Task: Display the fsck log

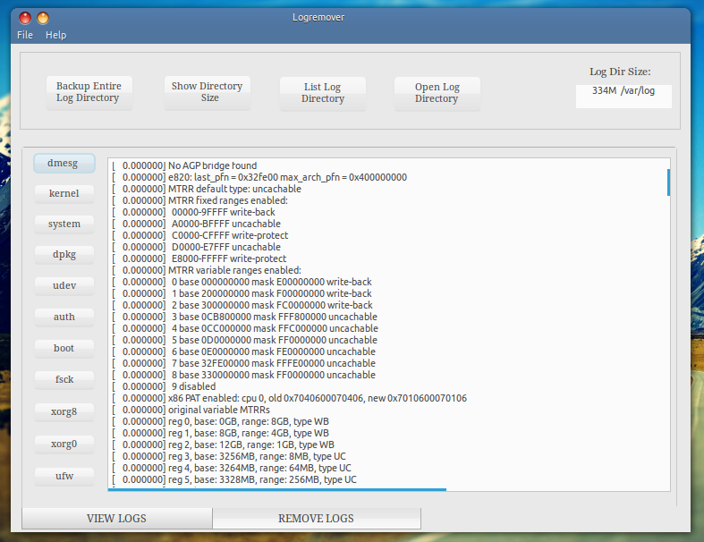Action: pyautogui.click(x=64, y=379)
